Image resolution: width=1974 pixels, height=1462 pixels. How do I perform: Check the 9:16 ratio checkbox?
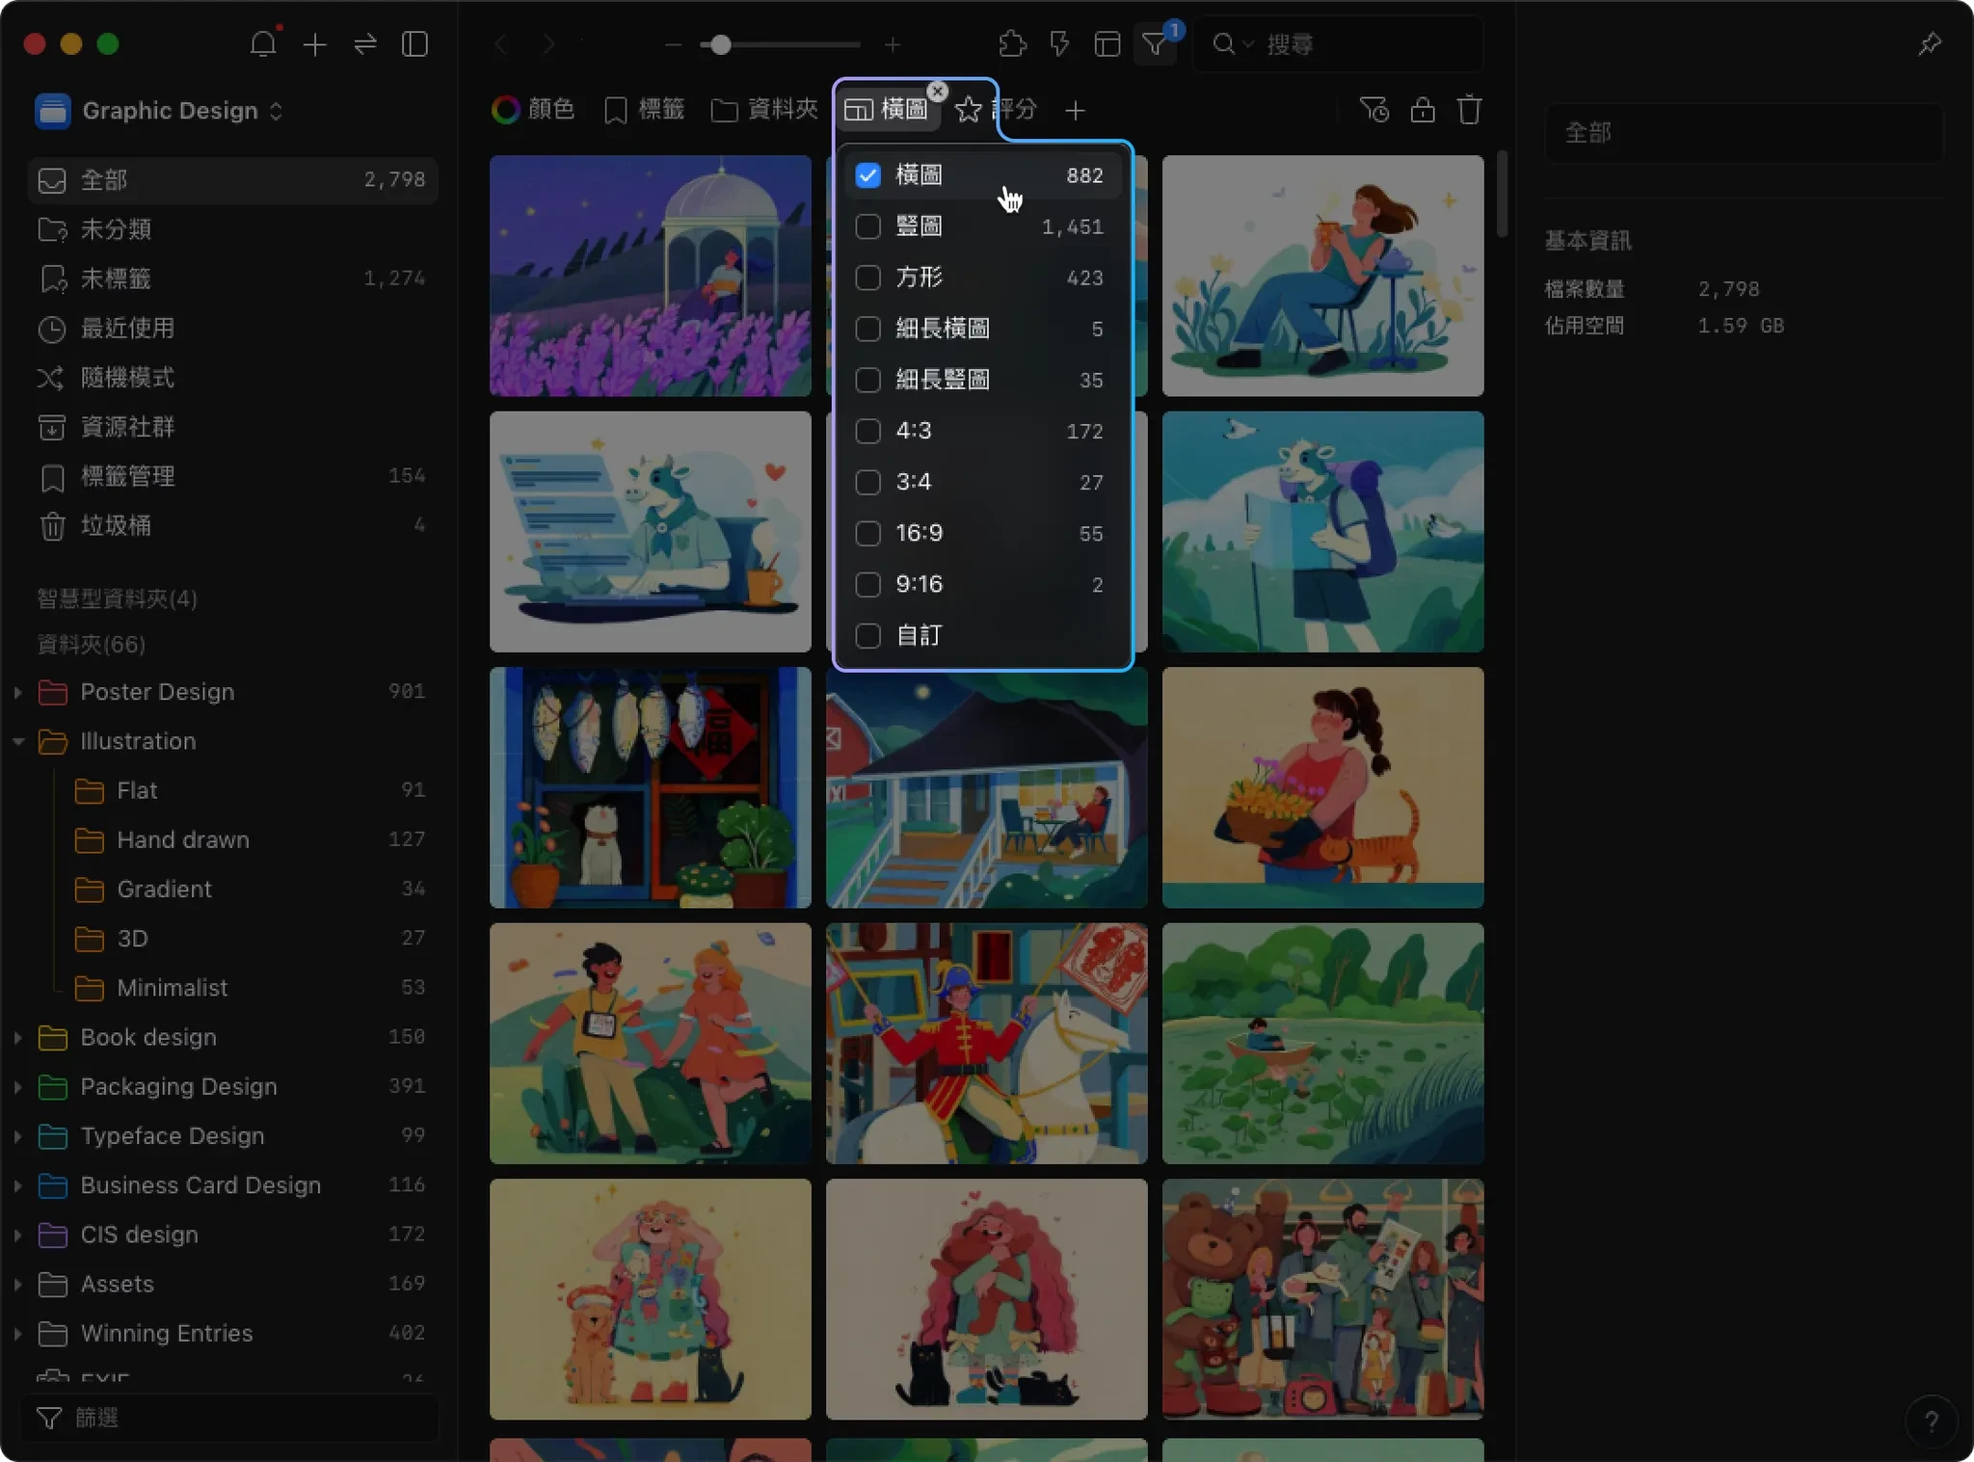(868, 584)
